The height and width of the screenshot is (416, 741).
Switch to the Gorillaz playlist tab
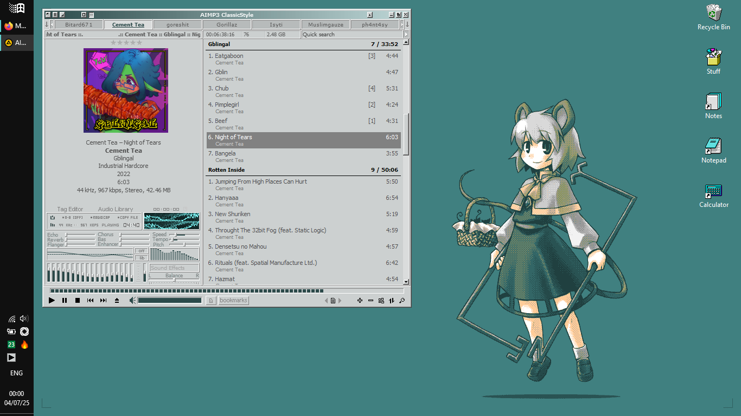227,24
